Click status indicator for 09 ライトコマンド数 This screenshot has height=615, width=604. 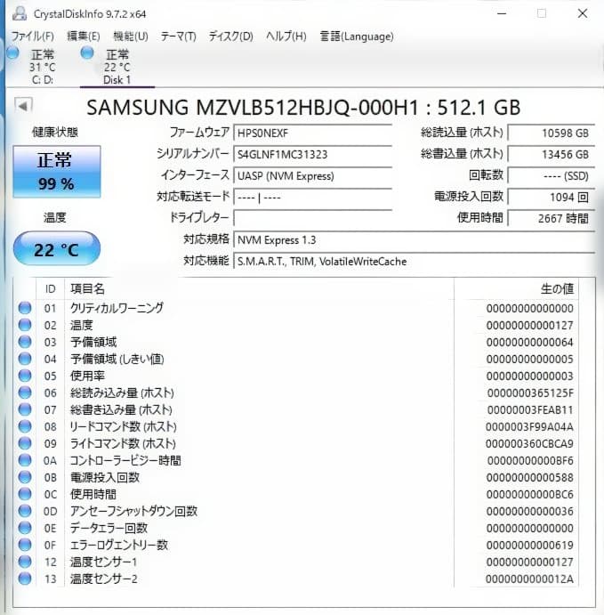25,443
